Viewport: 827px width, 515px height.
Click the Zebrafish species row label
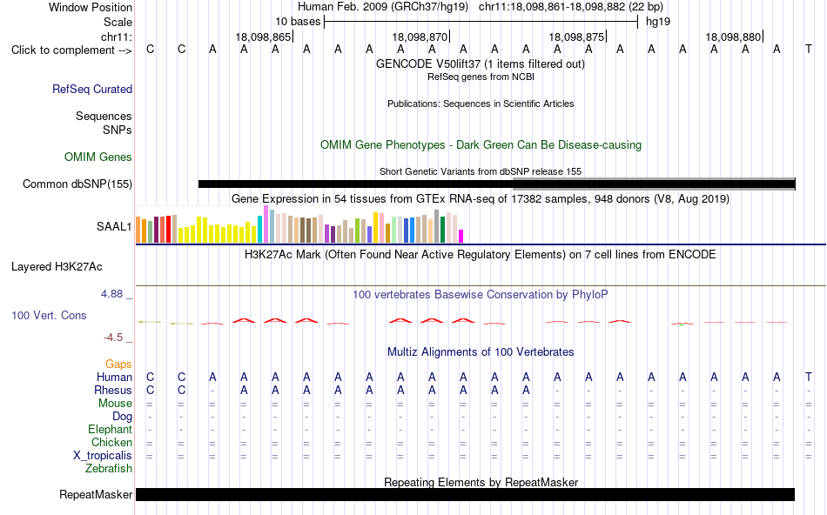tap(109, 469)
